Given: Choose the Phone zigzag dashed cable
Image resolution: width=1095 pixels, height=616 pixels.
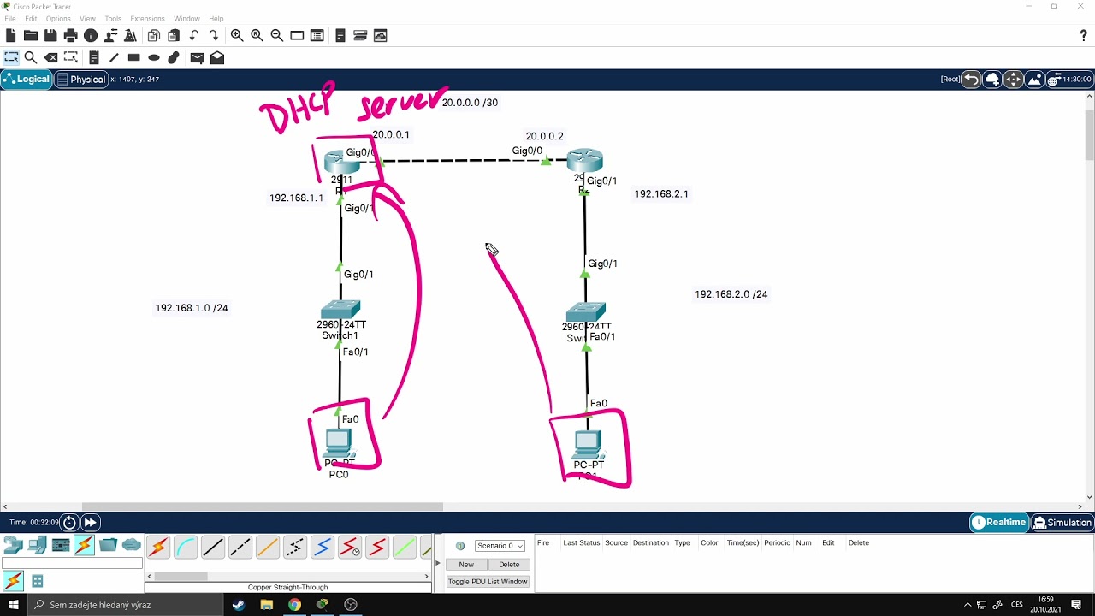Looking at the screenshot, I should click(x=295, y=548).
